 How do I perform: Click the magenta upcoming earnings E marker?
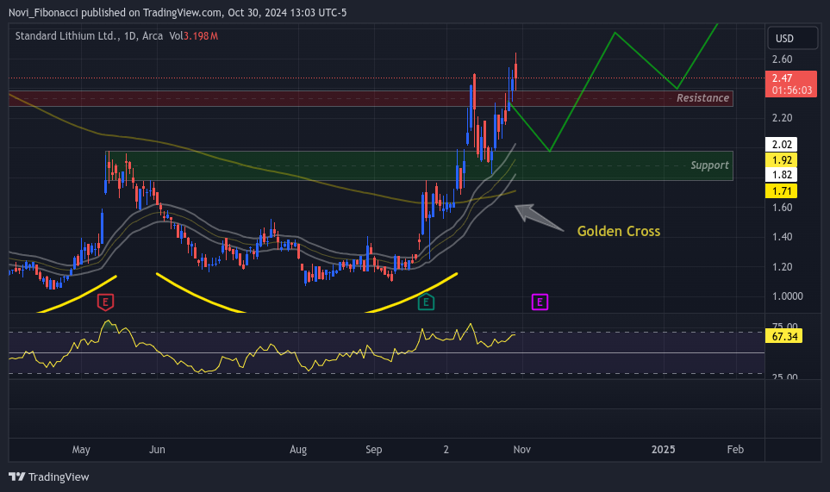pyautogui.click(x=540, y=302)
